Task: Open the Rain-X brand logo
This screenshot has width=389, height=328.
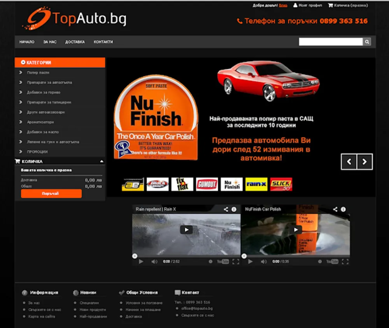Action: coord(256,184)
